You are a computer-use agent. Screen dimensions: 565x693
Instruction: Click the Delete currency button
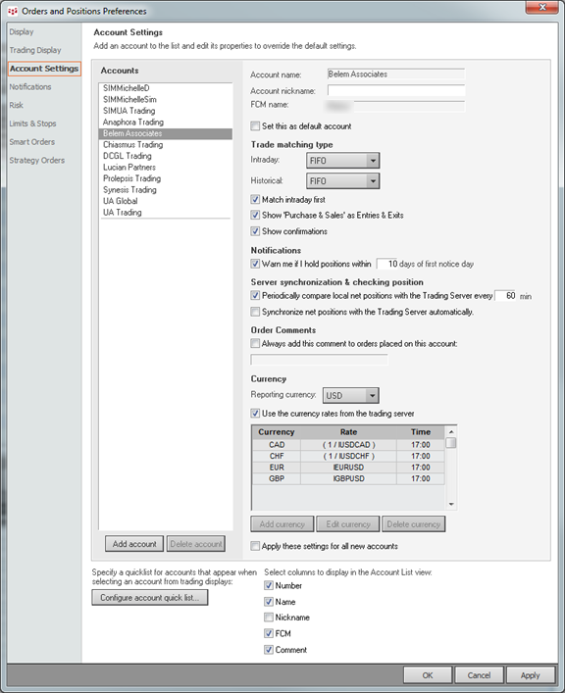pyautogui.click(x=413, y=524)
